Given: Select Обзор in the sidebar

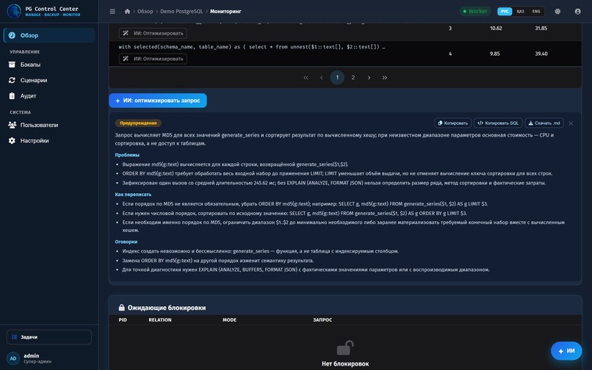Looking at the screenshot, I should click(x=49, y=35).
